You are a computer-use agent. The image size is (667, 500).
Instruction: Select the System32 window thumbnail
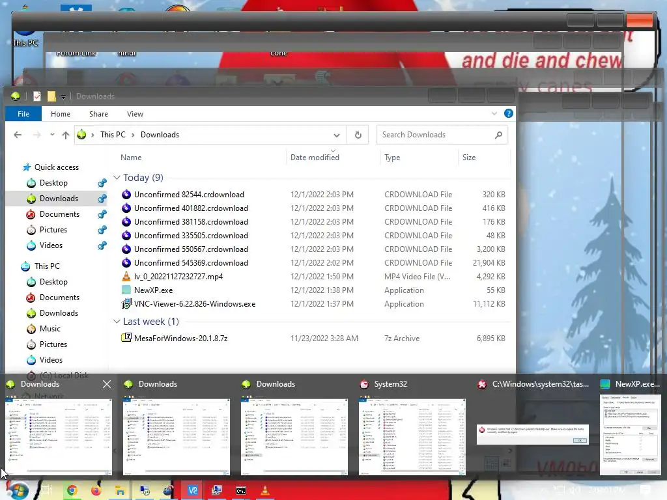(412, 437)
